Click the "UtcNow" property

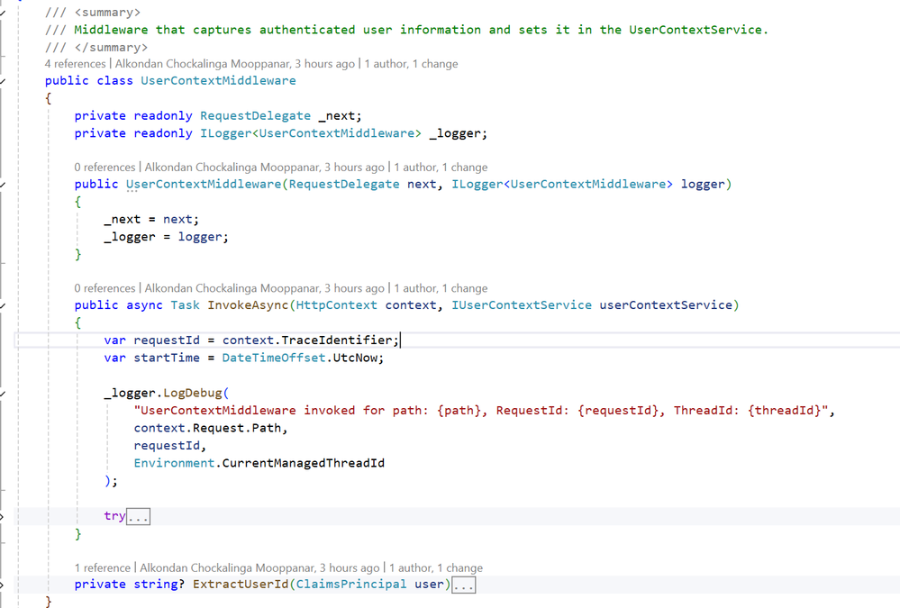click(x=355, y=358)
